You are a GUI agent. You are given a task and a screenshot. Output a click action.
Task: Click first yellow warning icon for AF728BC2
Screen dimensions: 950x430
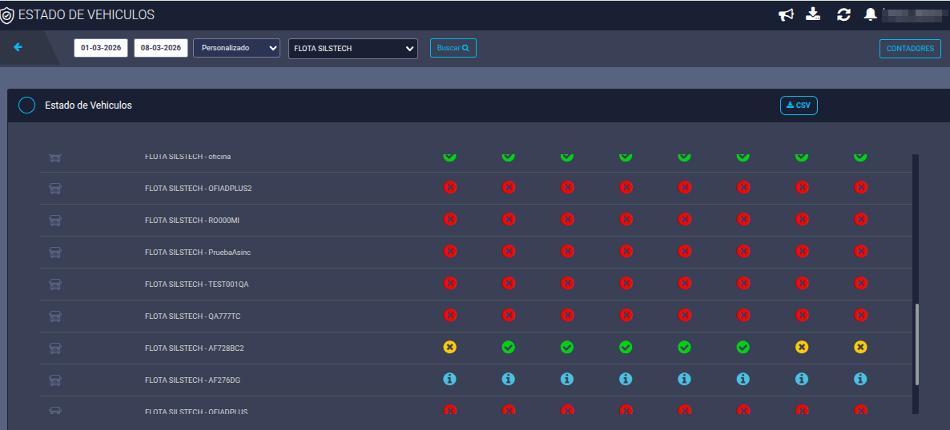[x=449, y=347]
